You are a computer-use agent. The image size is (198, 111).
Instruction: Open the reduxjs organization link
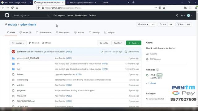(x=13, y=25)
